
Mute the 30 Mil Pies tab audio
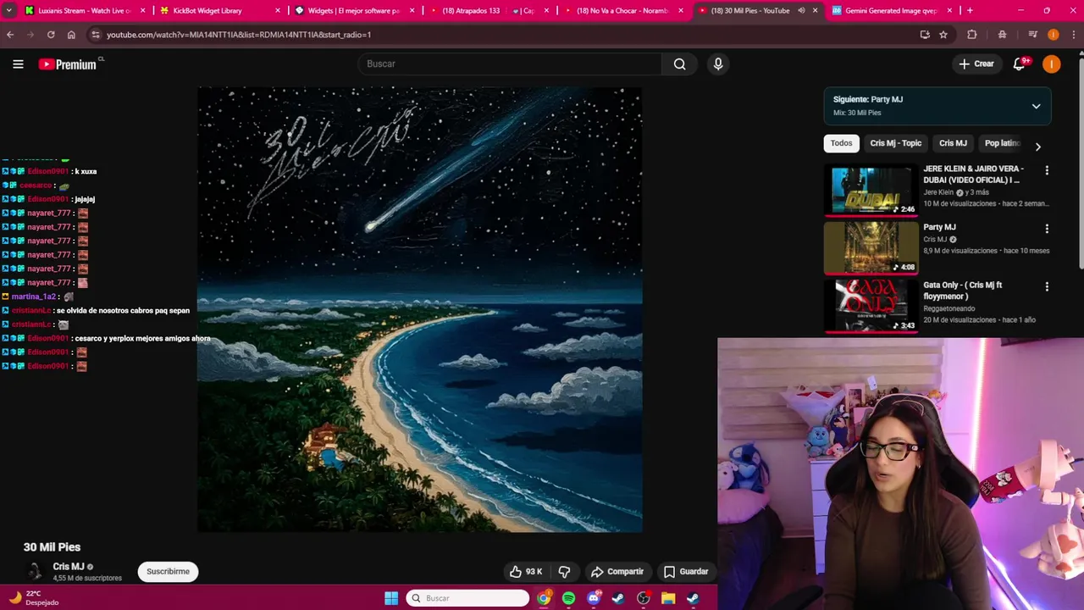801,10
